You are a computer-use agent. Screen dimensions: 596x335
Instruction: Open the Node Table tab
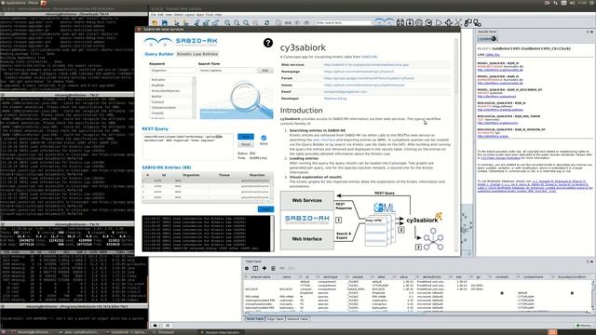tap(255, 319)
